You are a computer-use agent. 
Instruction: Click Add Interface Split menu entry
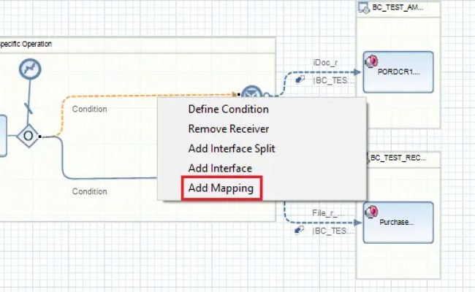[232, 149]
